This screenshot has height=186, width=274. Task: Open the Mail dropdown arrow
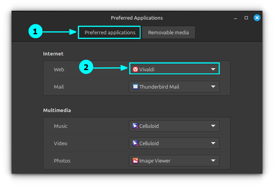click(213, 87)
